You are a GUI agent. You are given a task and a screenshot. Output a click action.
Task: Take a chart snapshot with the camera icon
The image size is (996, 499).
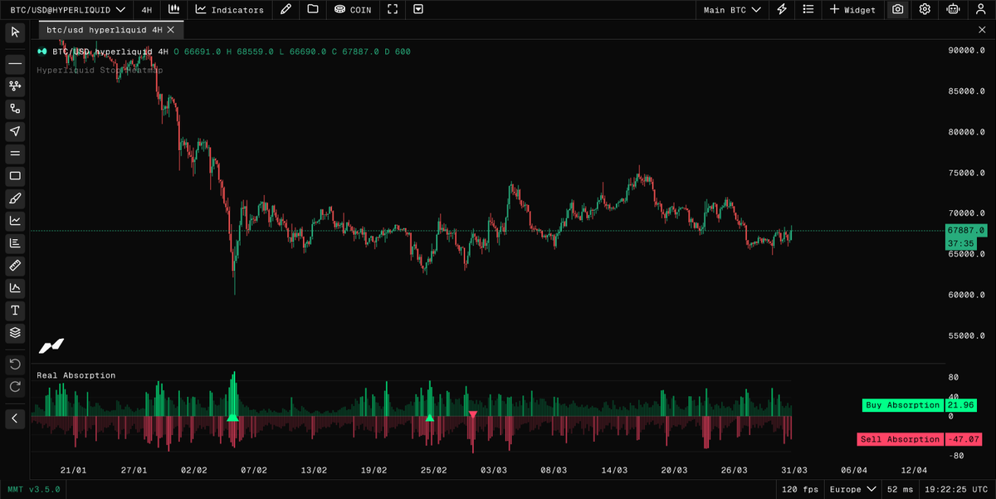pos(897,9)
